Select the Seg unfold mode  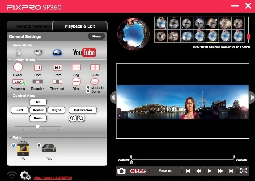click(76, 67)
